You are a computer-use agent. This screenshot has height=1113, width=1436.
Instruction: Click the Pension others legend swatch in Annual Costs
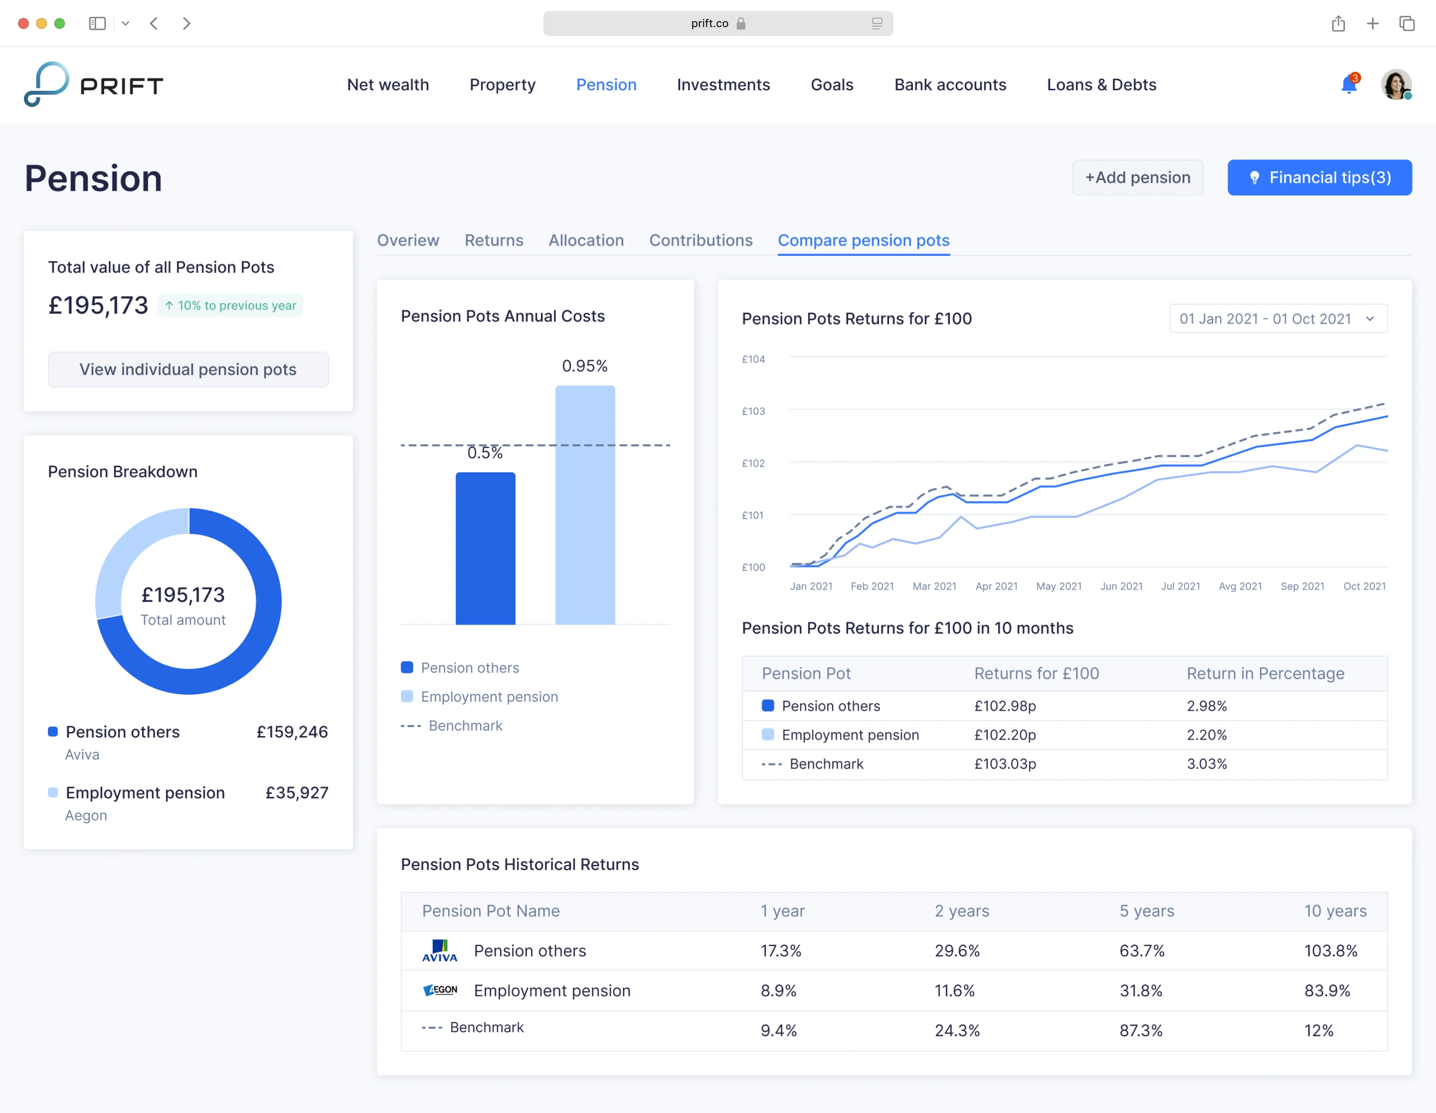tap(407, 668)
